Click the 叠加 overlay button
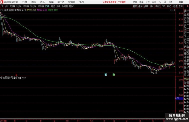The height and width of the screenshot is (122, 189). coord(140,6)
